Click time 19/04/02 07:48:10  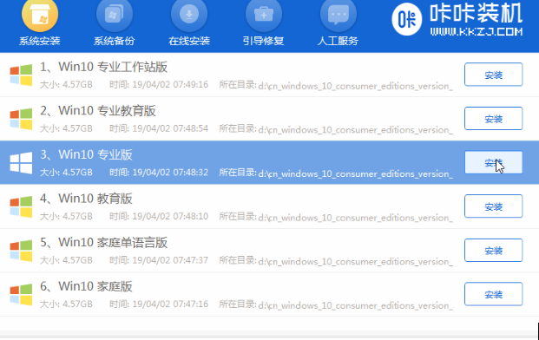click(x=170, y=216)
